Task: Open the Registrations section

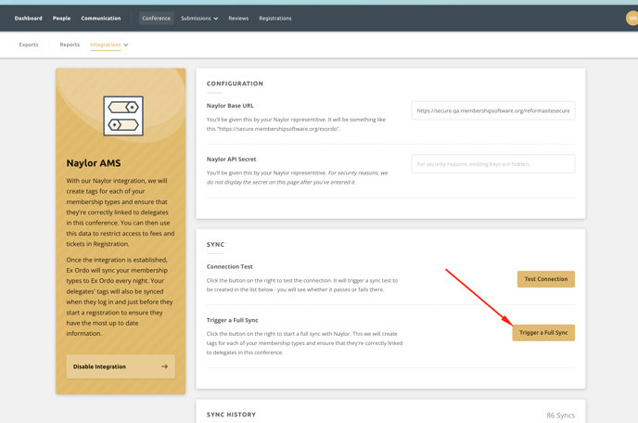Action: click(x=275, y=19)
